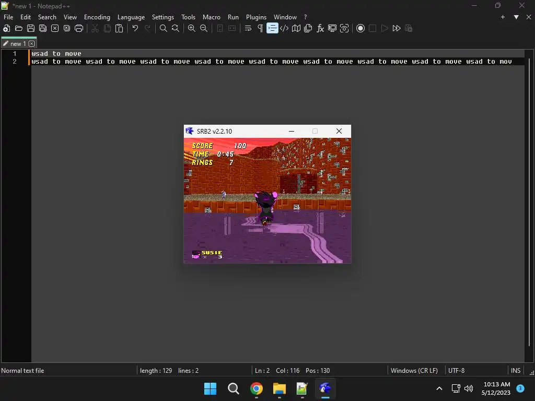Open the Language menu
Screen dimensions: 535x401
pyautogui.click(x=131, y=17)
